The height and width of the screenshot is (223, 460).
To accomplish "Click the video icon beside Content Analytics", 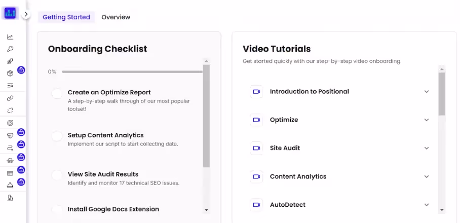I will 256,177.
